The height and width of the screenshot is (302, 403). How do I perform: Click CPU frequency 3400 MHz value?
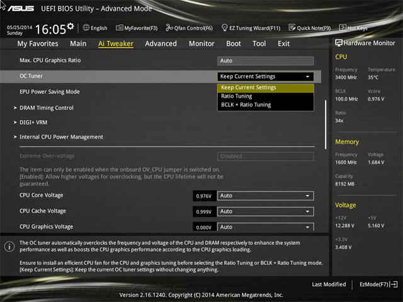tap(346, 77)
